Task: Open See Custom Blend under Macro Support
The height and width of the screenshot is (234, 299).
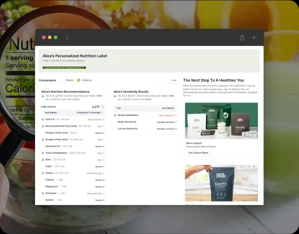Action: pyautogui.click(x=198, y=153)
